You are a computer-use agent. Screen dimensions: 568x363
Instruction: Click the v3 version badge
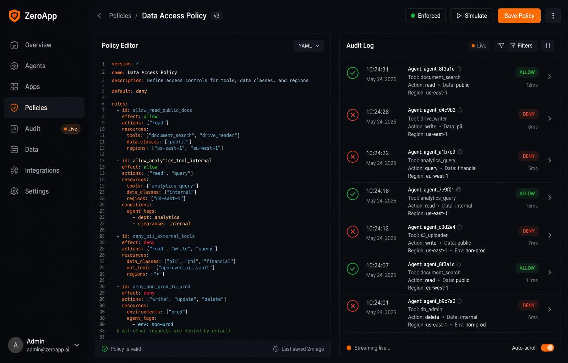[x=217, y=16]
